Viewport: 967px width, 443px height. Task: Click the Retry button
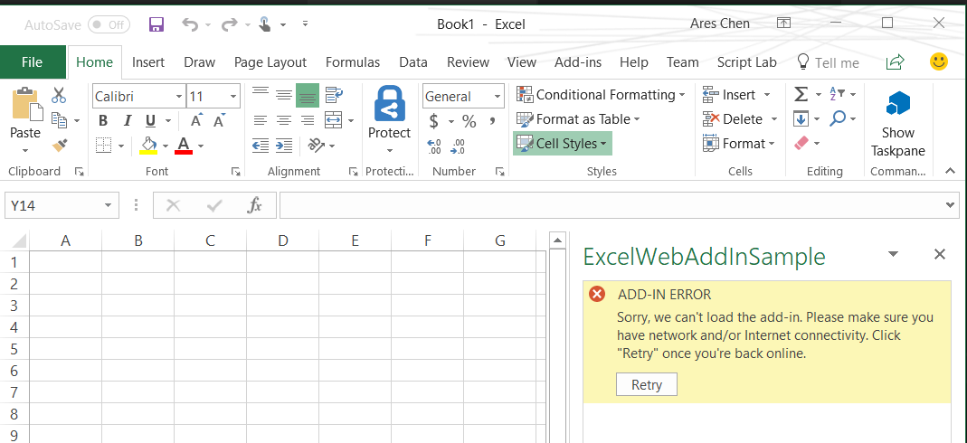click(646, 384)
